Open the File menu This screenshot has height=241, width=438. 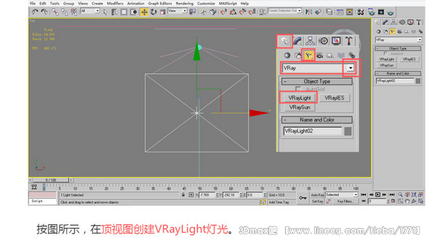coord(33,3)
